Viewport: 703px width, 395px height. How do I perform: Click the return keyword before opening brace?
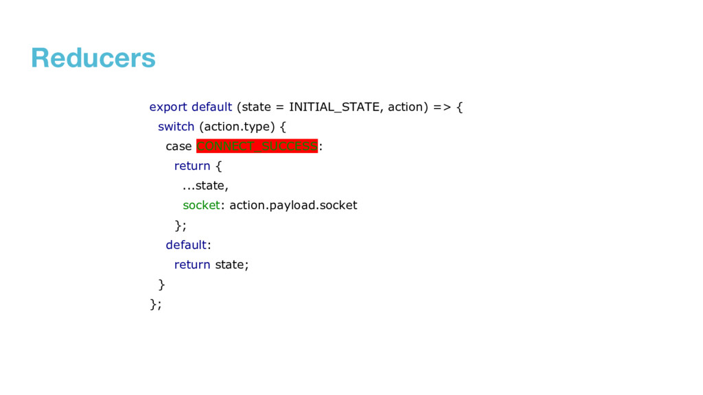click(192, 166)
